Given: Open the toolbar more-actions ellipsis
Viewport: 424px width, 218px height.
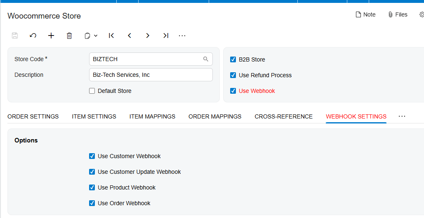Looking at the screenshot, I should [x=182, y=36].
